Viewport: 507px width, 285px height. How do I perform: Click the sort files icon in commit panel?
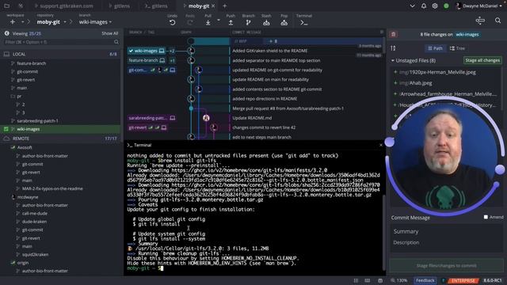[393, 48]
